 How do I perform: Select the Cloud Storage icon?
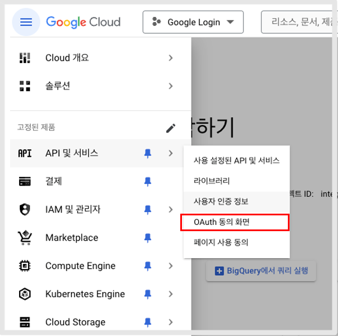[x=25, y=322]
